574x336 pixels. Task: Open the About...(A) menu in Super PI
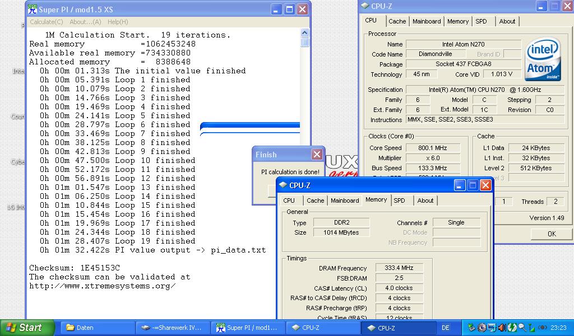pos(85,22)
